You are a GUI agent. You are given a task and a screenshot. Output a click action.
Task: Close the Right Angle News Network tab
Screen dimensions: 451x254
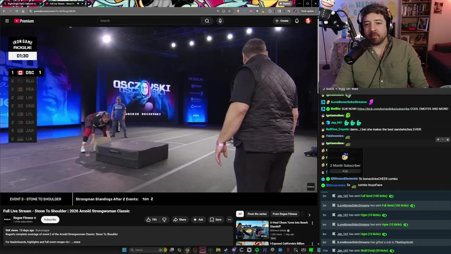[x=40, y=4]
